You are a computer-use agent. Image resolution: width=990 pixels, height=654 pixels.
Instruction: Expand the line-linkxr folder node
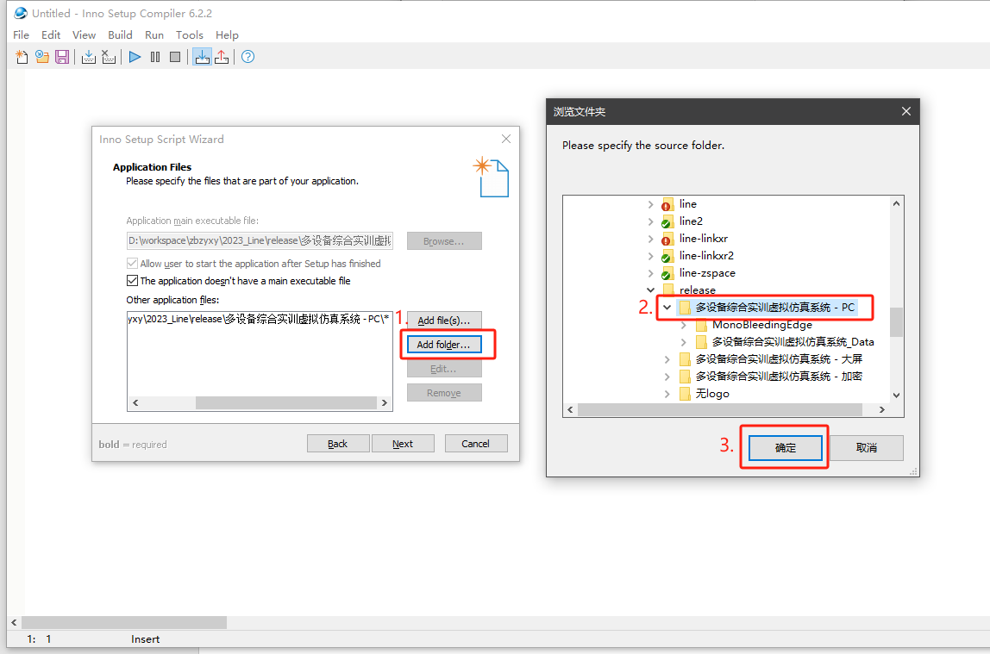click(x=650, y=239)
